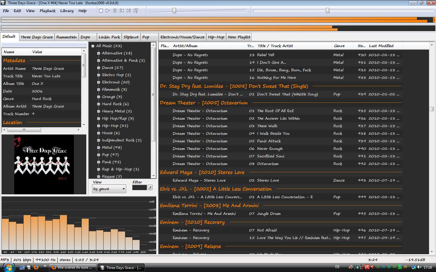
Task: Select the Grunge (3) genre item
Action: pos(112,97)
